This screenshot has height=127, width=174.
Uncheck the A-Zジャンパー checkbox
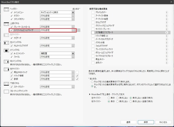11,53
